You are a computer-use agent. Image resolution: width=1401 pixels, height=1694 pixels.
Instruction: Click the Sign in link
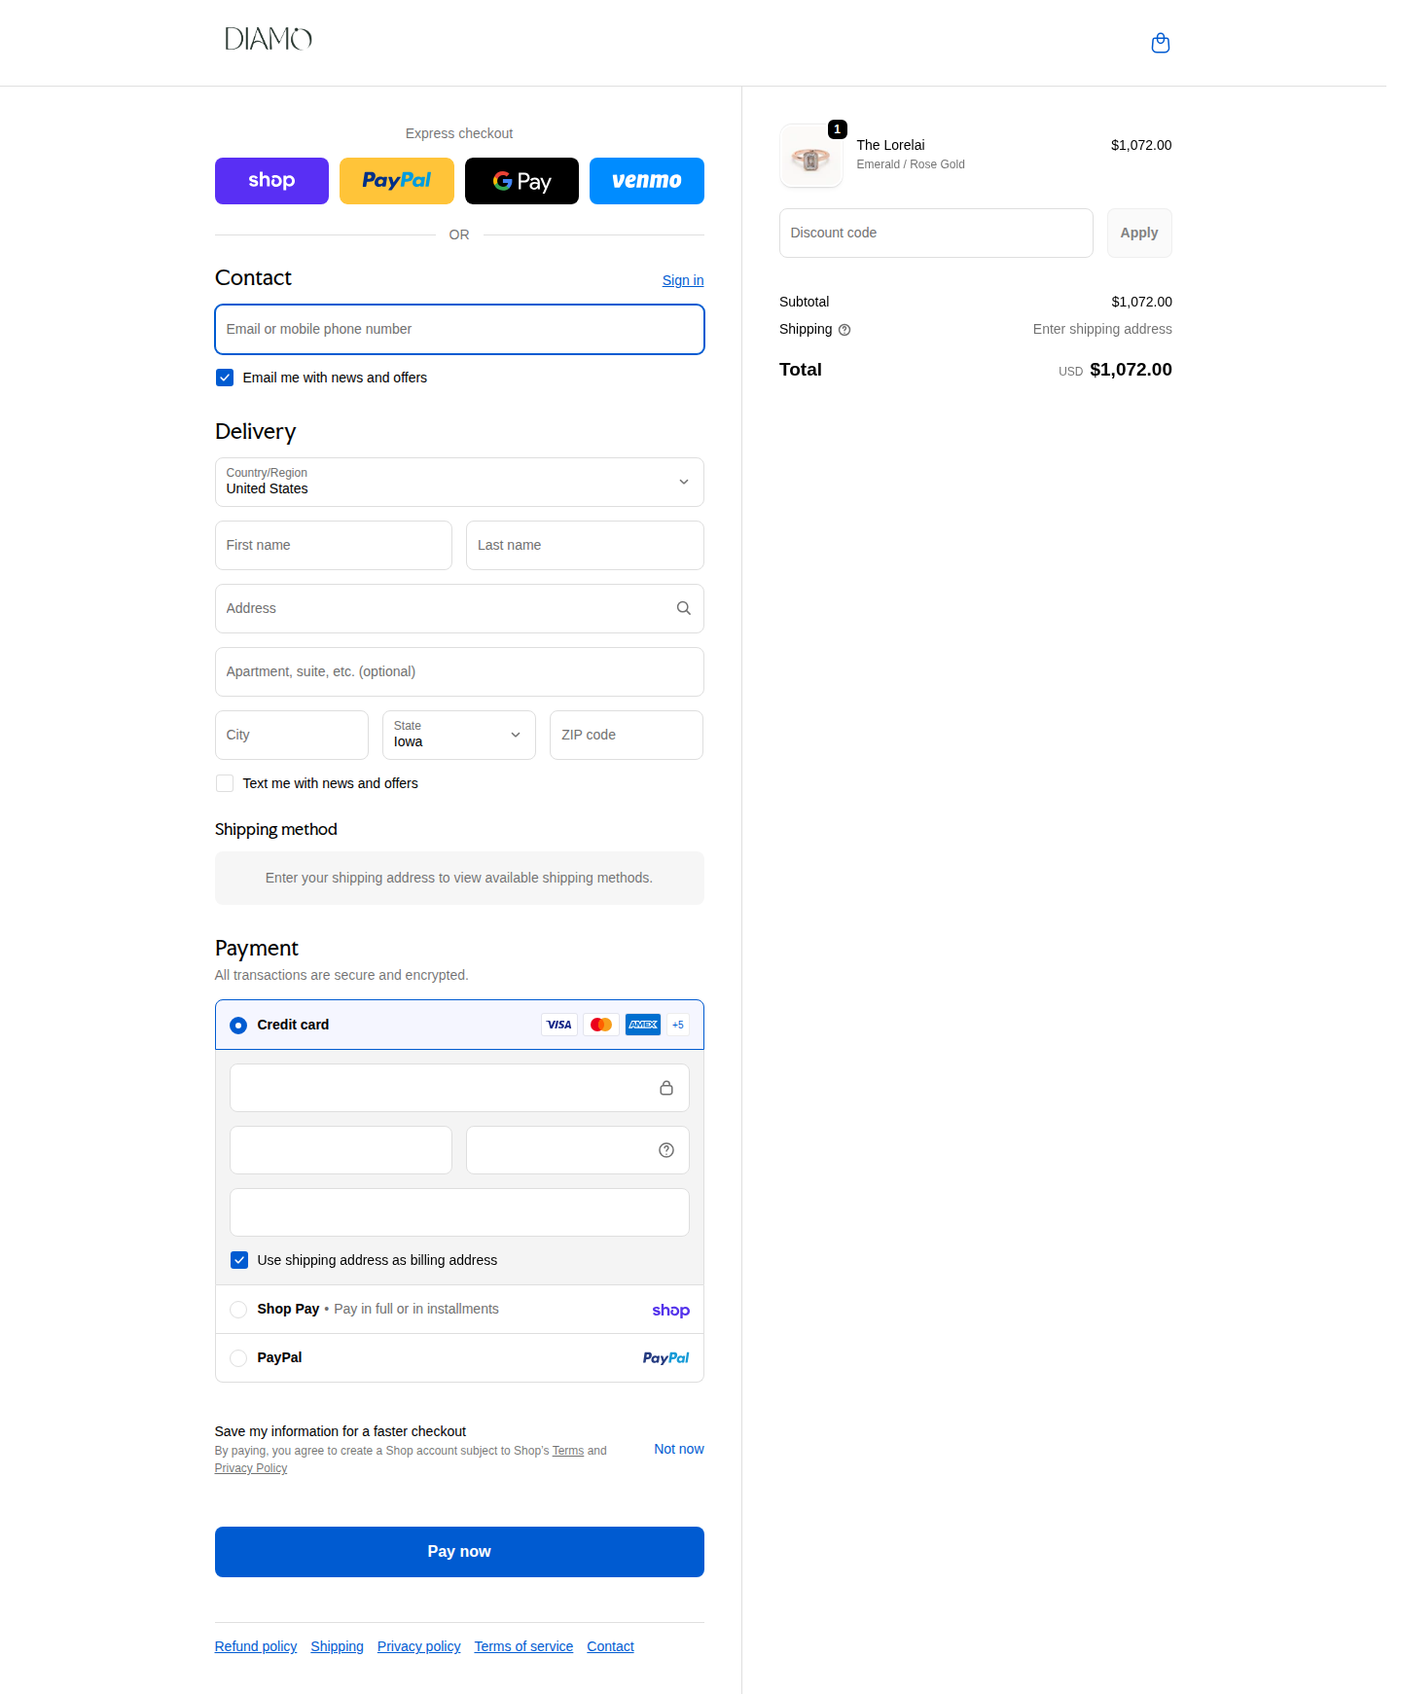(x=683, y=280)
